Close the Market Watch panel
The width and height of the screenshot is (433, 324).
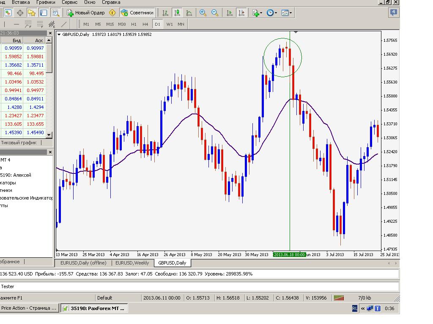50,33
